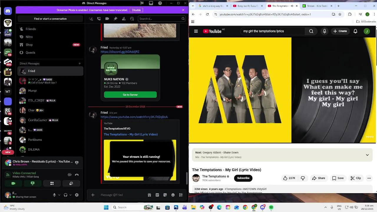Reload the Chrome page
The image size is (377, 212).
coord(207,14)
